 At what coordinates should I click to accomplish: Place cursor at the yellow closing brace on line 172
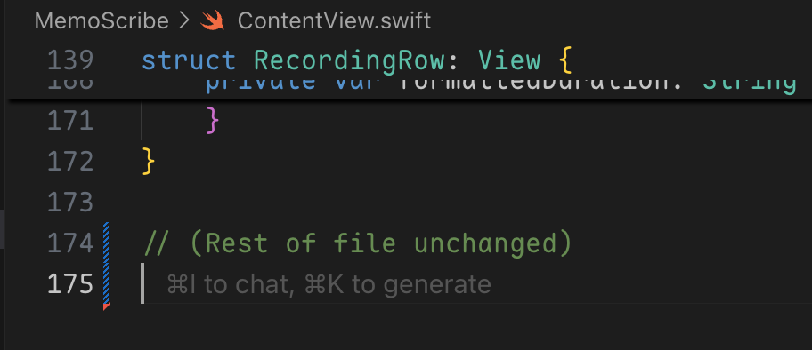(x=148, y=162)
